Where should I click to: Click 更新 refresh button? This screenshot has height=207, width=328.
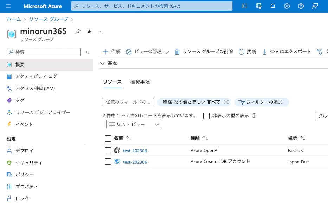[247, 51]
